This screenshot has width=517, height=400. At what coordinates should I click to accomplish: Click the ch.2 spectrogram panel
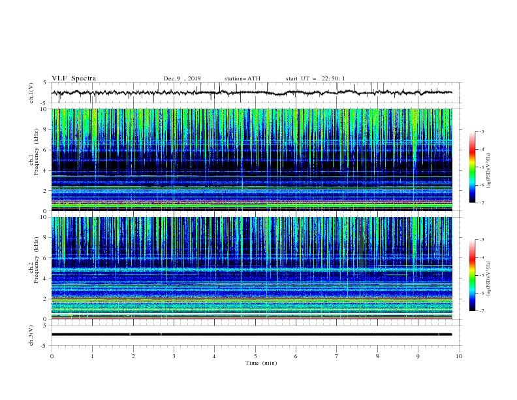click(251, 268)
